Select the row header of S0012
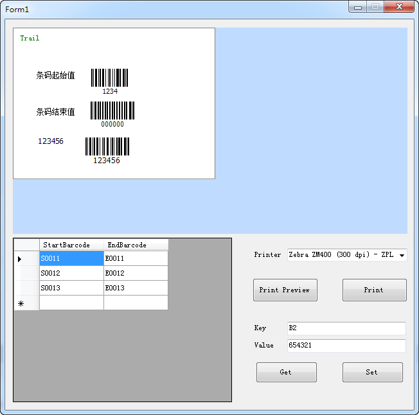 click(26, 273)
